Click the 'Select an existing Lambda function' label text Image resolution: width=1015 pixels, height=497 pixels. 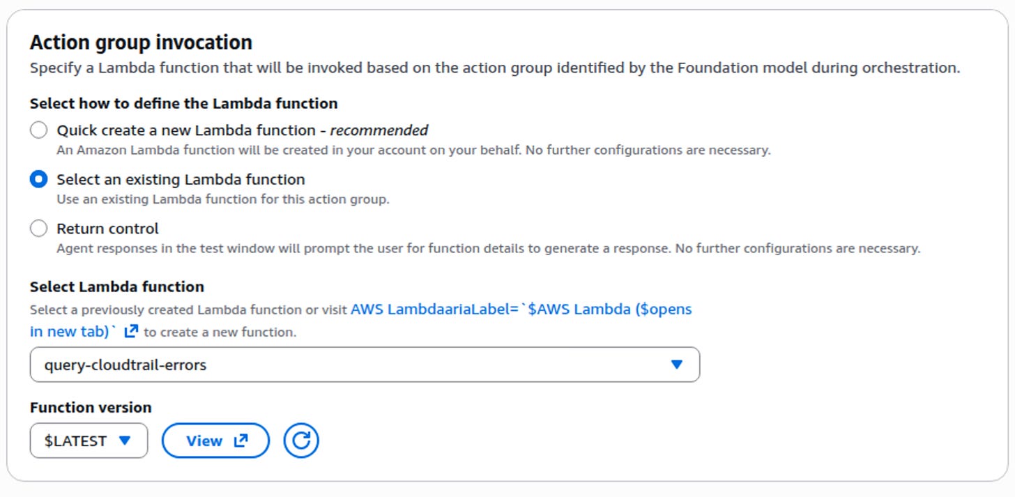[181, 179]
